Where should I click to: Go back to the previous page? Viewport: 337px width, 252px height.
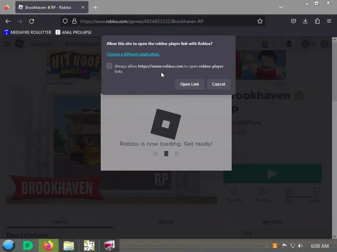point(8,21)
